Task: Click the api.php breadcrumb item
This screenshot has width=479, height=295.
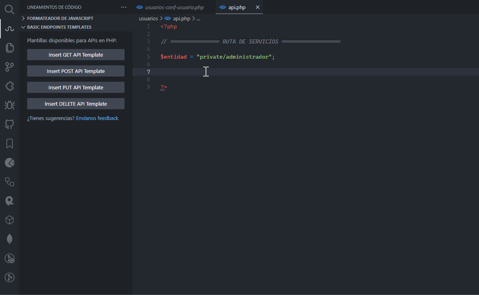Action: pyautogui.click(x=182, y=18)
